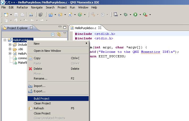Screen dimensions: 189x121
Task: Click the disabled Save toolbar icon
Action: pyautogui.click(x=16, y=15)
